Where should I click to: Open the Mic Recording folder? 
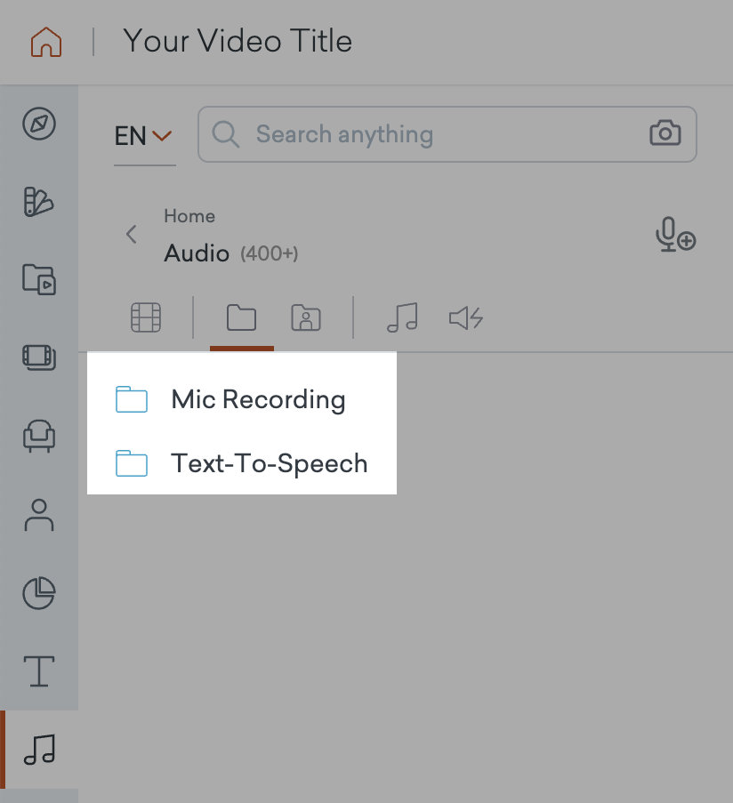pyautogui.click(x=242, y=399)
